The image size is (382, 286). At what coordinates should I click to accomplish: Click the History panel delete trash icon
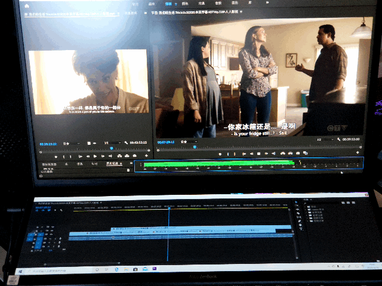(128, 170)
